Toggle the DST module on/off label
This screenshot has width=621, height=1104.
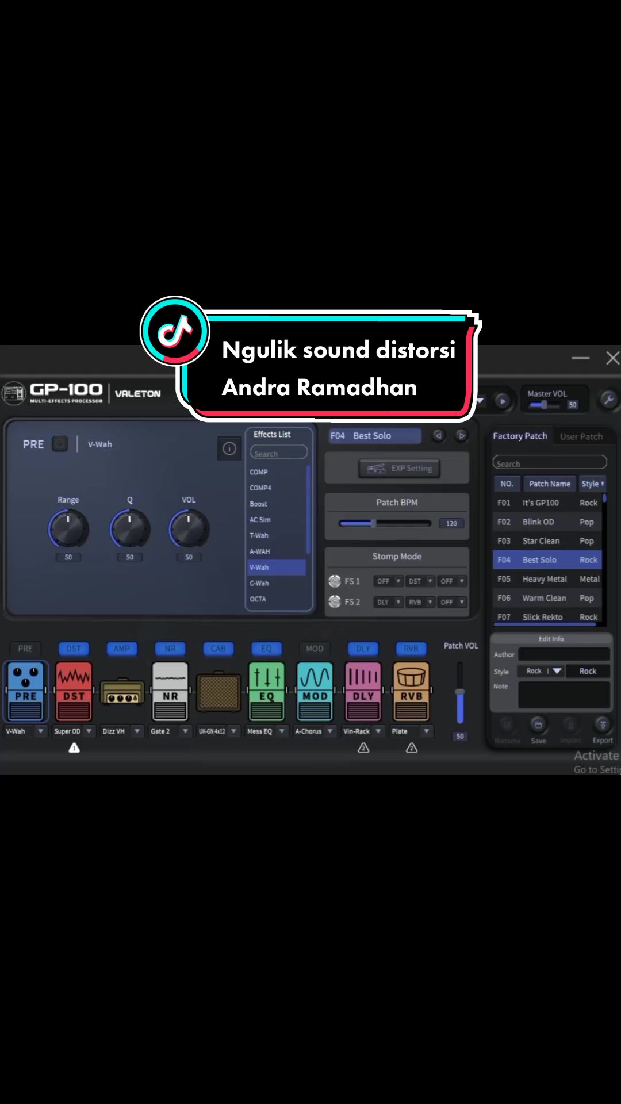74,649
